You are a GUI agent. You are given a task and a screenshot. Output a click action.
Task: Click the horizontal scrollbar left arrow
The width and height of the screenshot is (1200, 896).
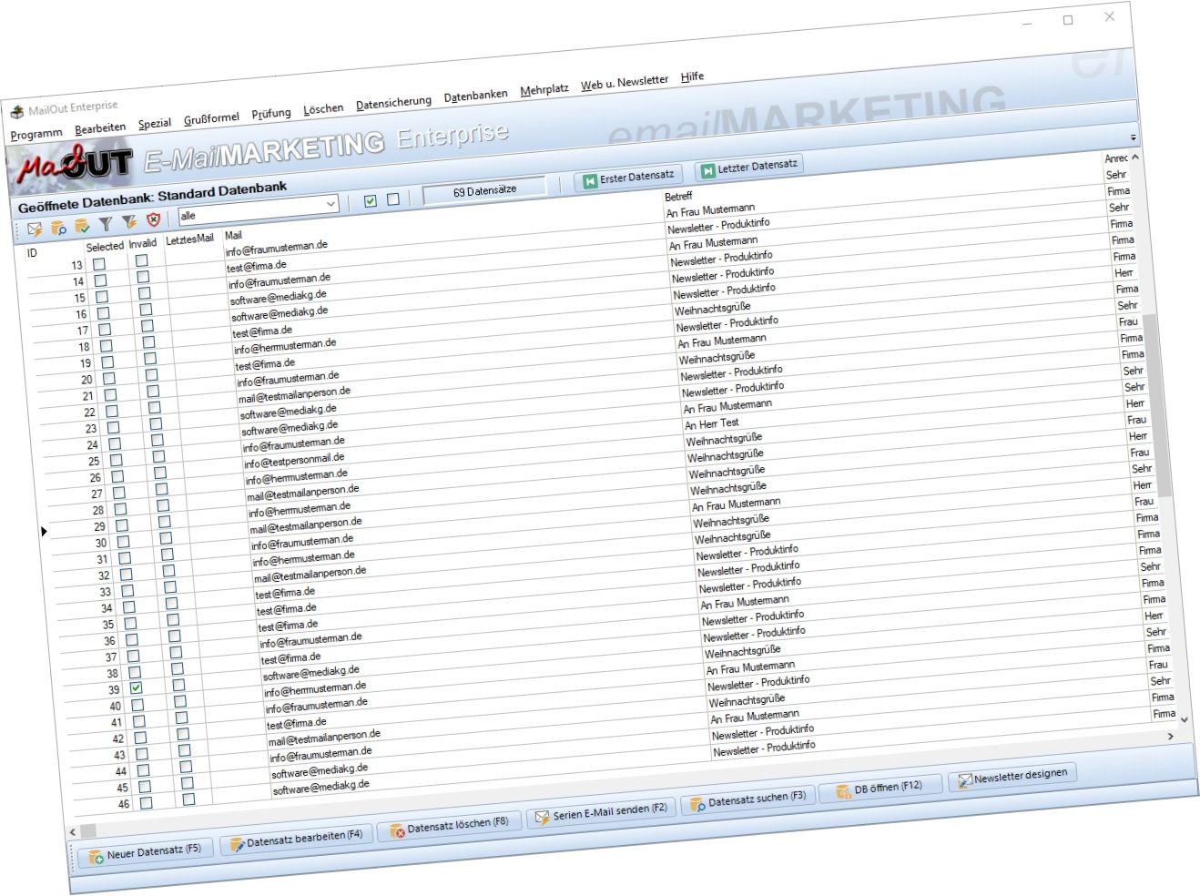coord(73,832)
